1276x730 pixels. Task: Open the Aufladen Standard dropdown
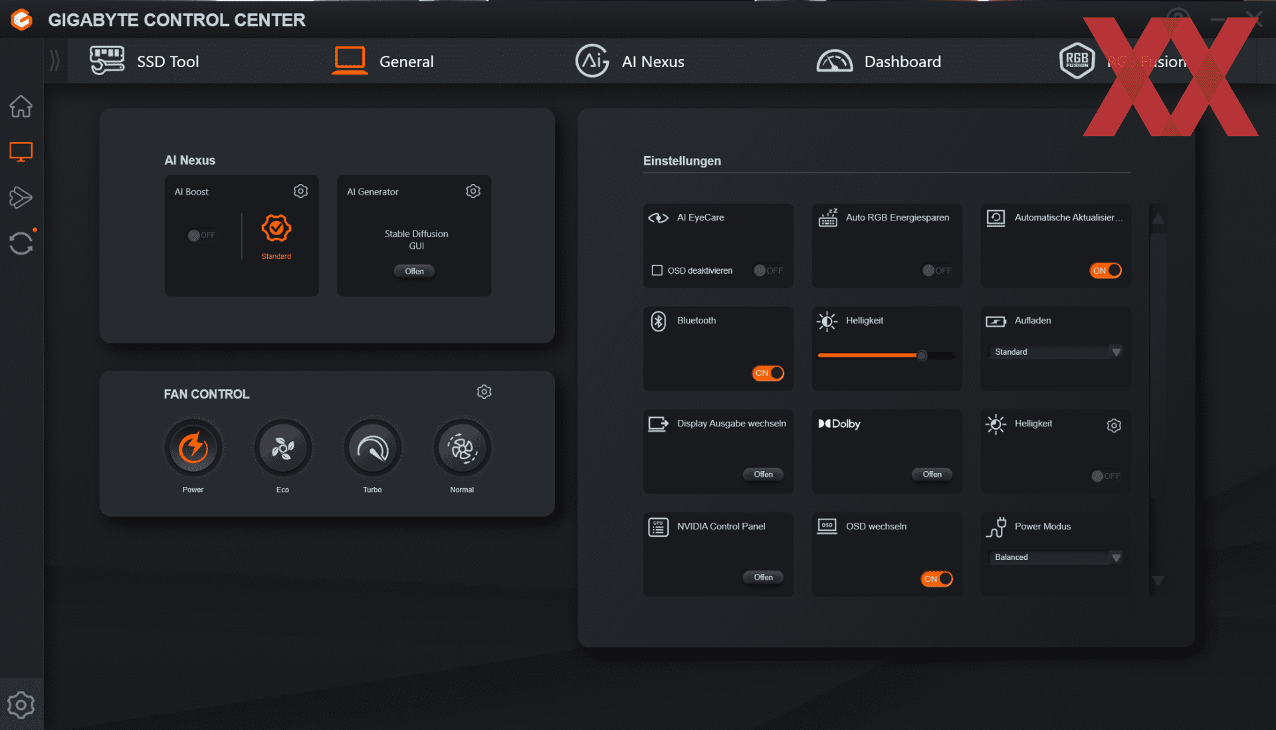[x=1056, y=352]
